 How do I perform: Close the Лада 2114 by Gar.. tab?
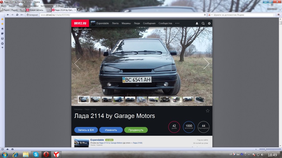tap(75, 10)
